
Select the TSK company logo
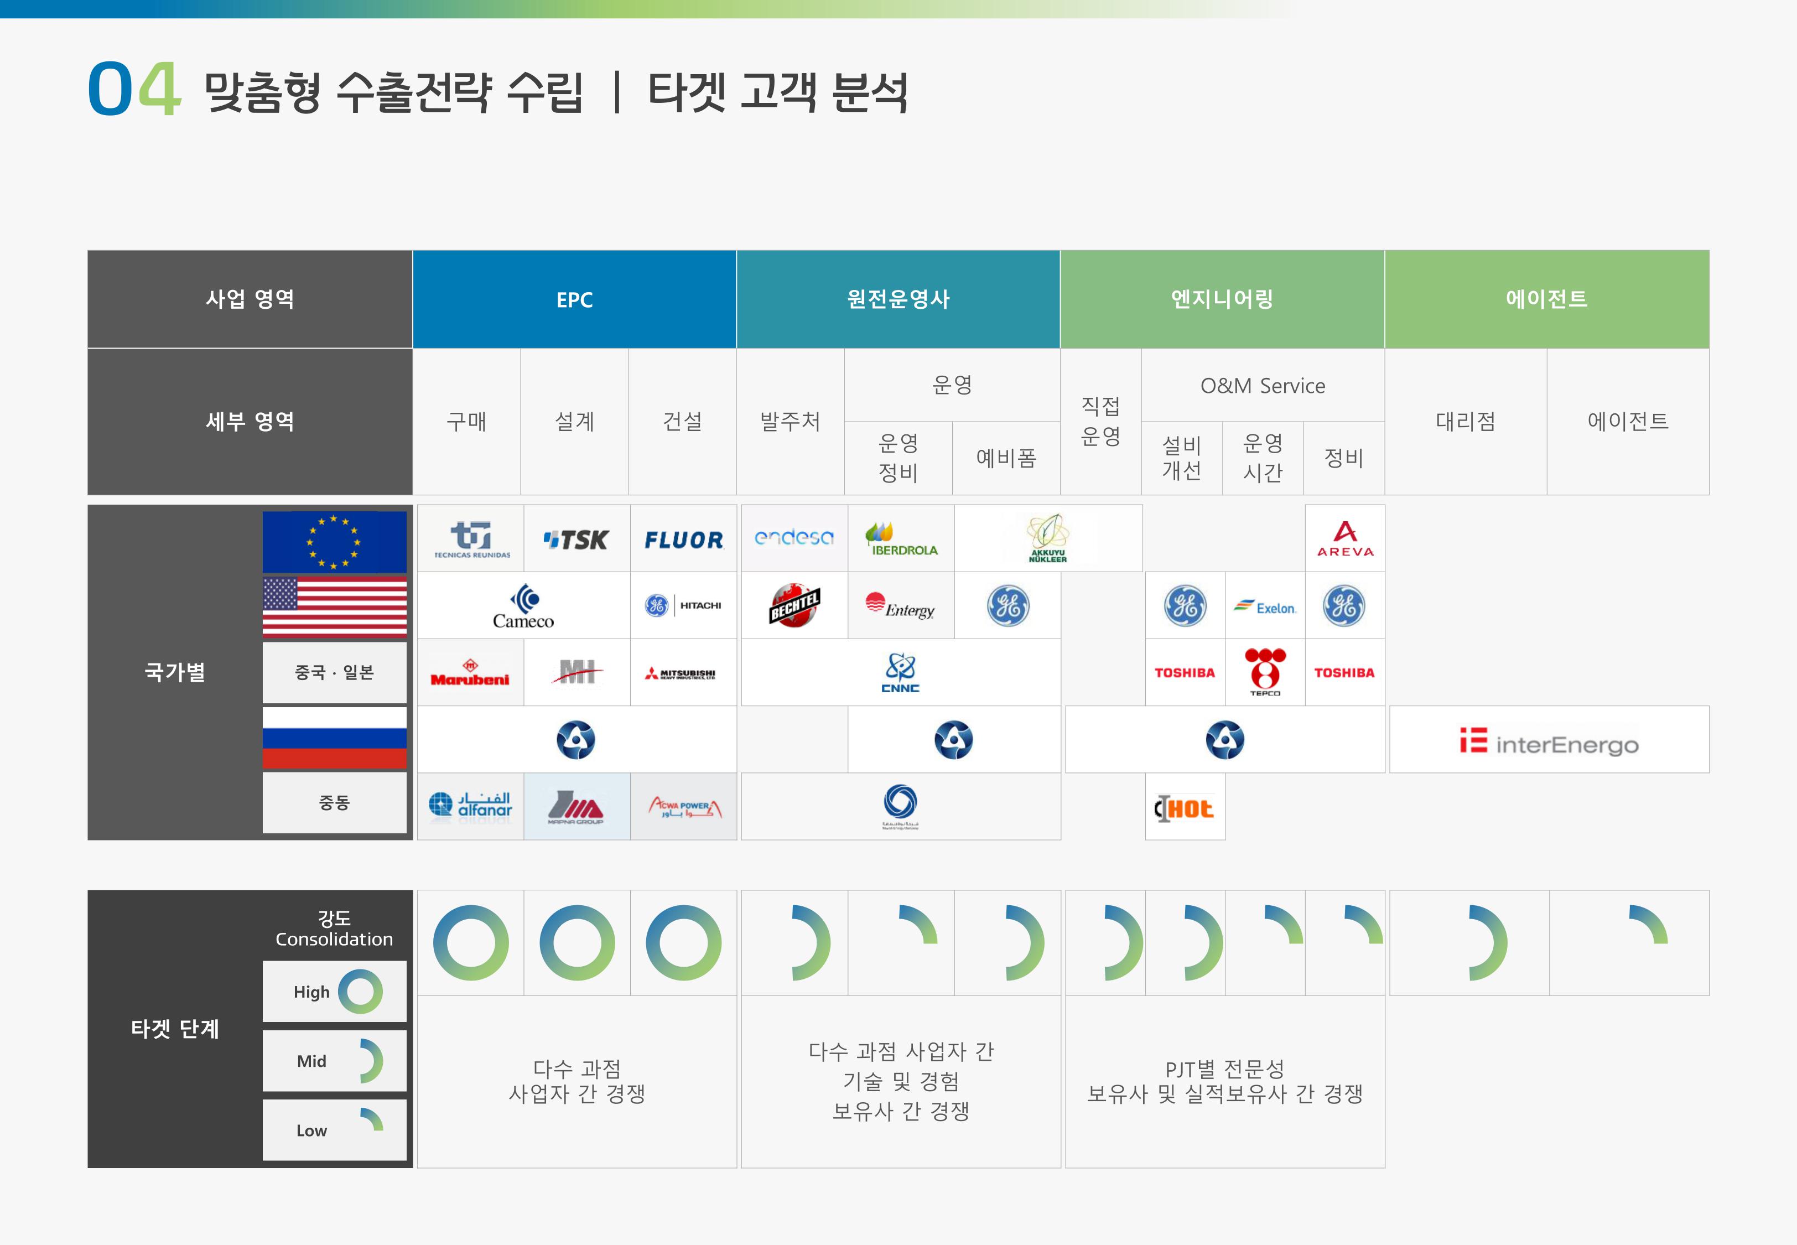[x=577, y=539]
